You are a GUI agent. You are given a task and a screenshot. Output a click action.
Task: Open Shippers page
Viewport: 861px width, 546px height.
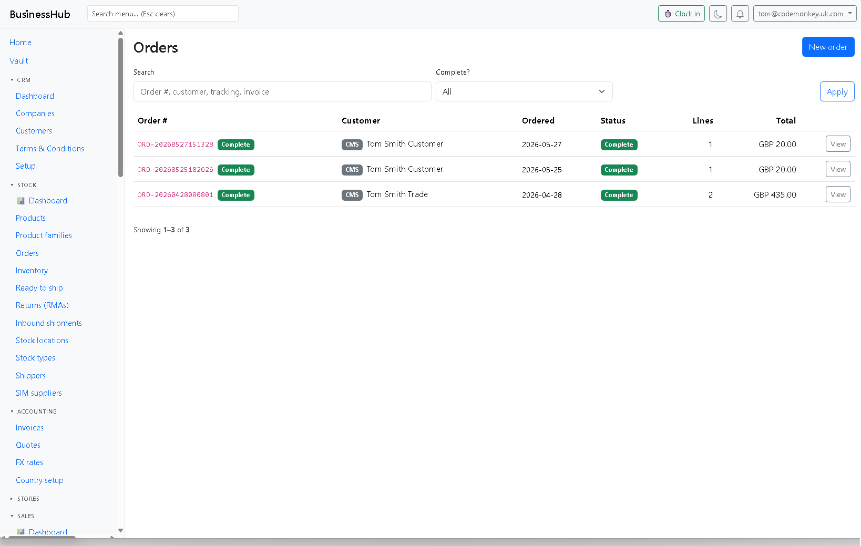[x=30, y=376]
